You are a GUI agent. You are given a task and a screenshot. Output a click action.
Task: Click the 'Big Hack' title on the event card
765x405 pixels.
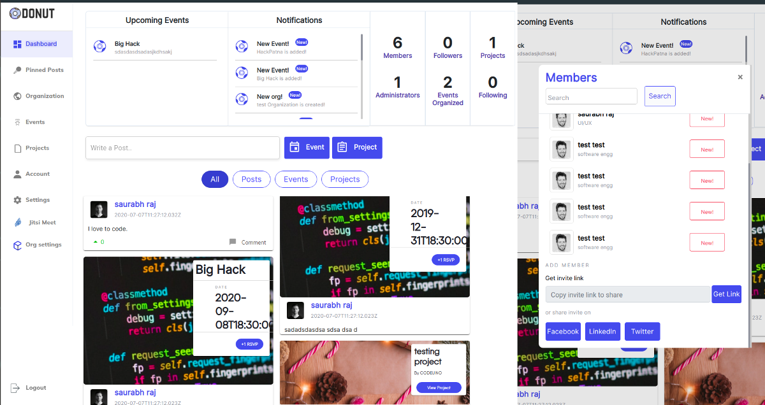coord(221,269)
